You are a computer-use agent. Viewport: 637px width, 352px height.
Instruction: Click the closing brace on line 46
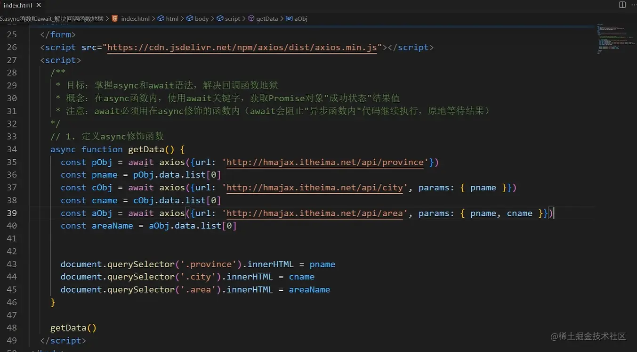pyautogui.click(x=53, y=302)
